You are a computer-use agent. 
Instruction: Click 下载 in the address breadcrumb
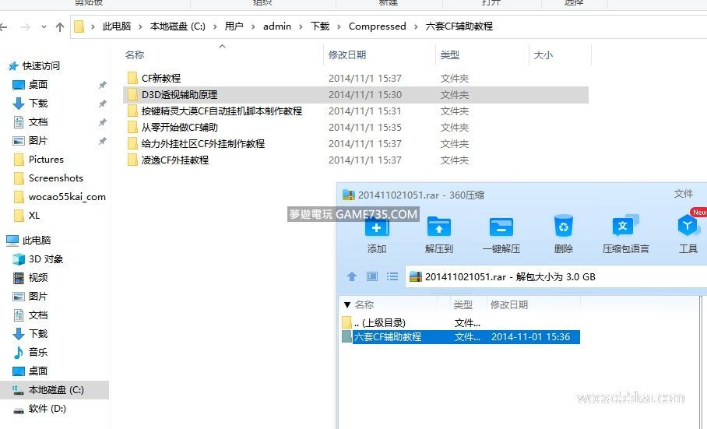point(320,26)
